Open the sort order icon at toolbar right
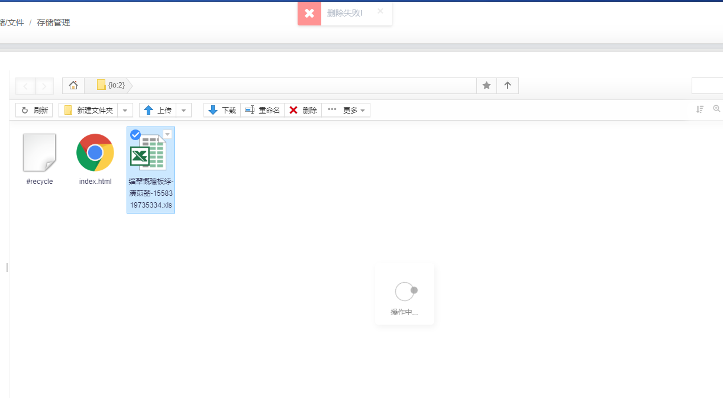The image size is (723, 398). tap(700, 109)
